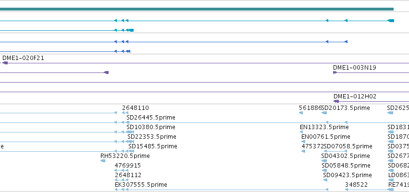
Task: Select the DME1-020F21 label
Action: 23,58
